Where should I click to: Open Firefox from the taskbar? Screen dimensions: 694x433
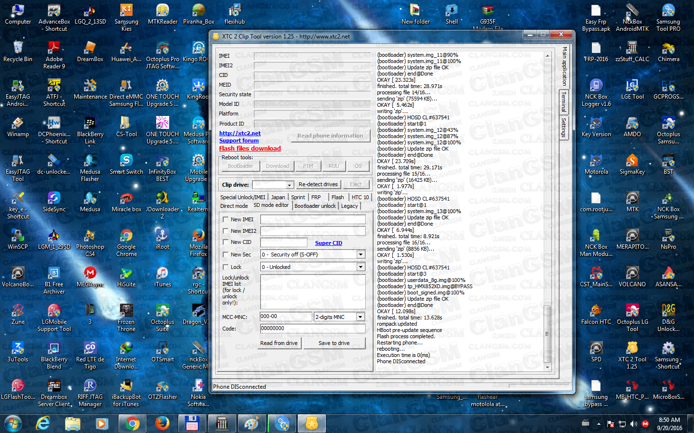pyautogui.click(x=162, y=423)
